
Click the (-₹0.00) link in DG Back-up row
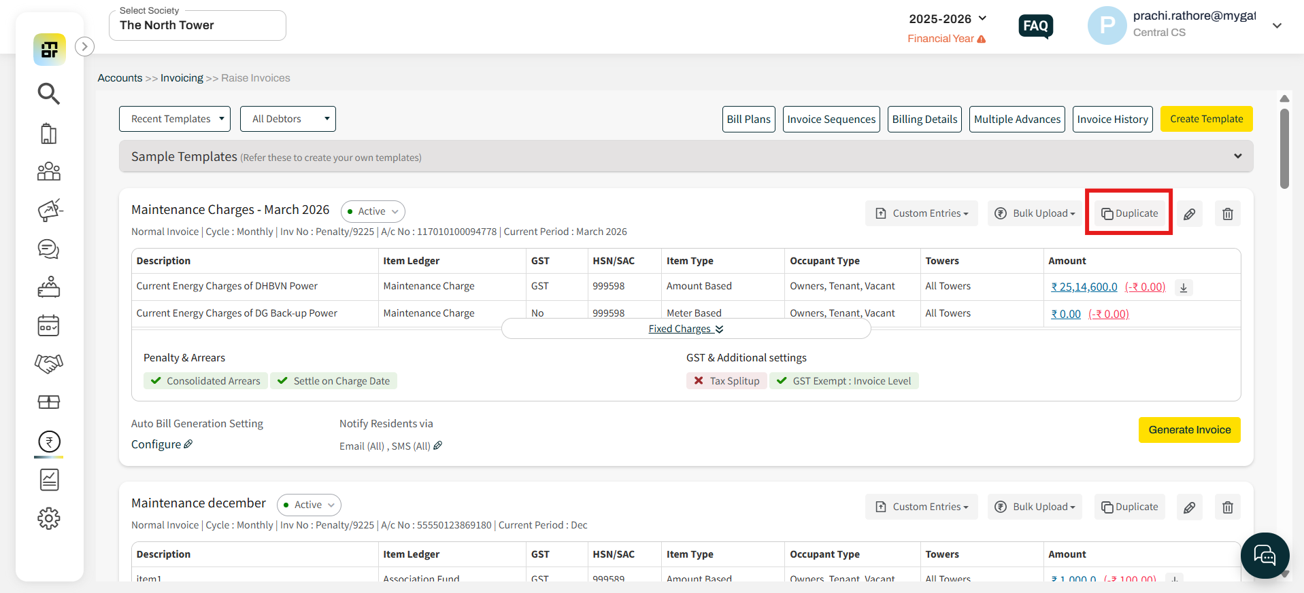1109,314
